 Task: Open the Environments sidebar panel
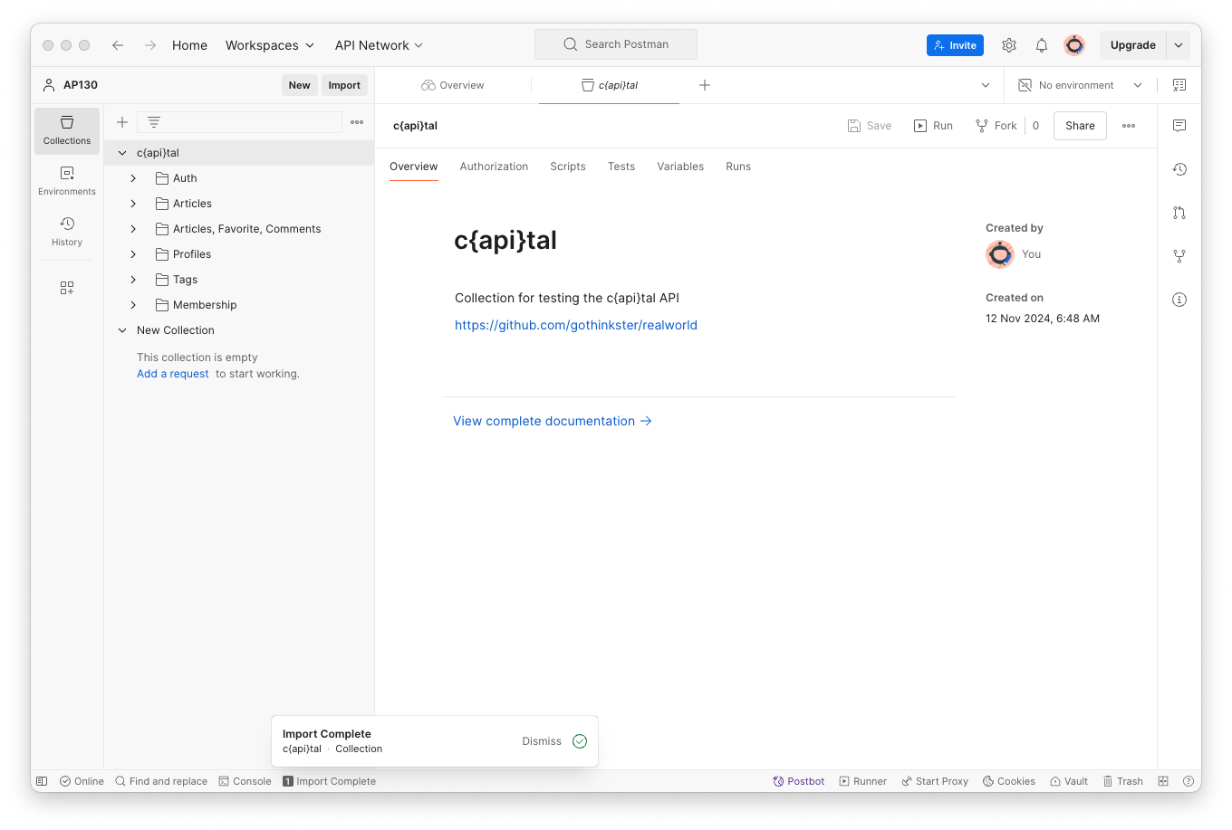[67, 180]
